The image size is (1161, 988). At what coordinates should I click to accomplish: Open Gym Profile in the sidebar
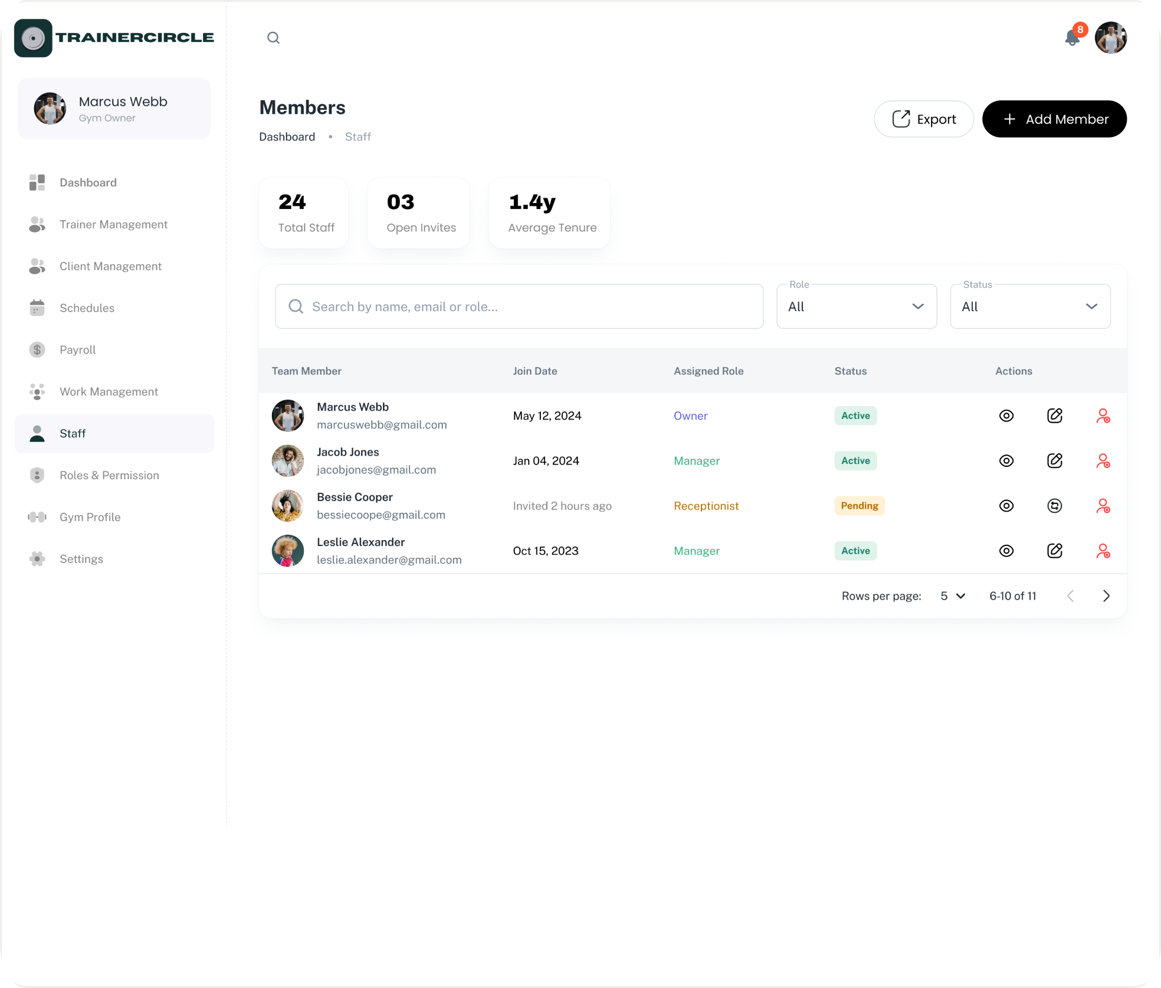coord(114,517)
